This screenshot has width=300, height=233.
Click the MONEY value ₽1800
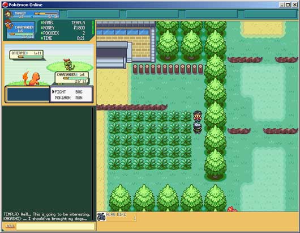pyautogui.click(x=79, y=28)
